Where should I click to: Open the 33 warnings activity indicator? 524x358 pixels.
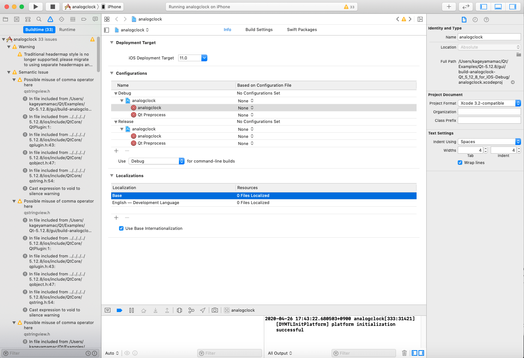coord(349,7)
